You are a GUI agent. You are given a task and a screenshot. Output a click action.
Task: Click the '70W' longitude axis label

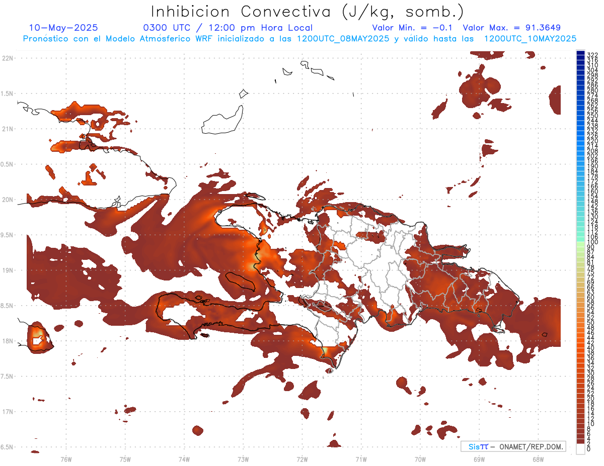(420, 459)
